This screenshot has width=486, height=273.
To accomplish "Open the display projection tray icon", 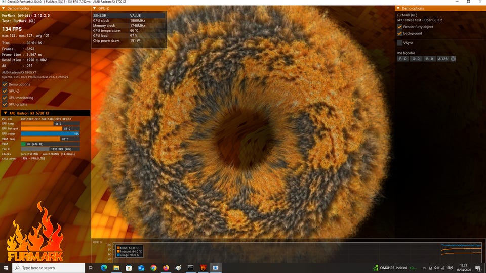I will pos(430,268).
